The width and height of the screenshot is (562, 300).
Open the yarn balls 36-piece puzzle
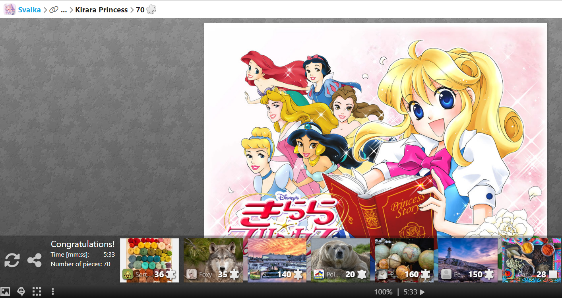pos(149,260)
